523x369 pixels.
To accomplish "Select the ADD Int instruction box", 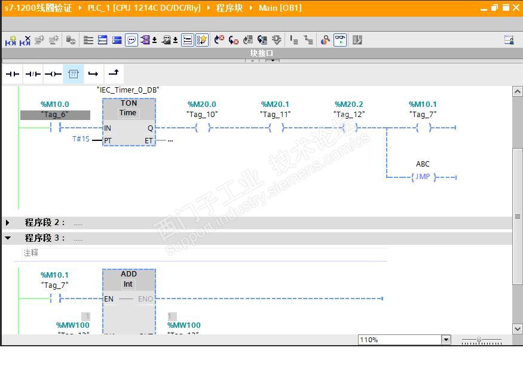I will coord(129,301).
